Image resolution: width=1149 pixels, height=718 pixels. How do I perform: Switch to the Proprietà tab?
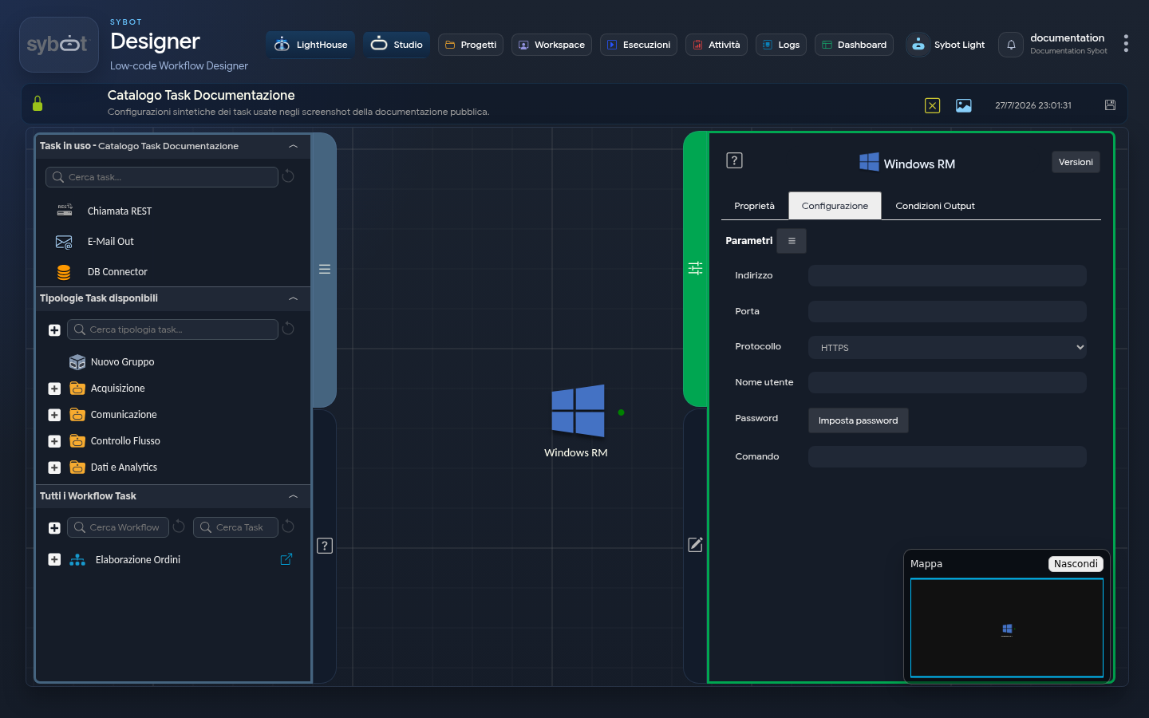tap(754, 206)
